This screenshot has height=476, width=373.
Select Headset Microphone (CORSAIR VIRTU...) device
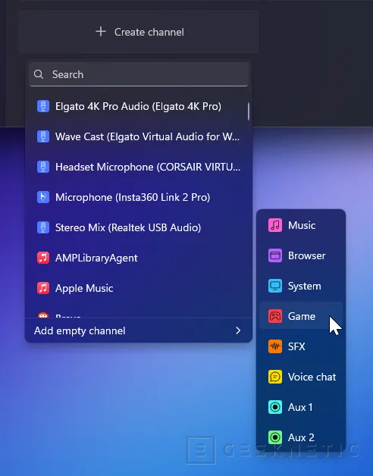[x=139, y=167]
